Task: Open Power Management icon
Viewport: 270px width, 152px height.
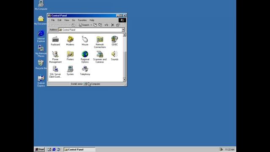Action: point(55,57)
